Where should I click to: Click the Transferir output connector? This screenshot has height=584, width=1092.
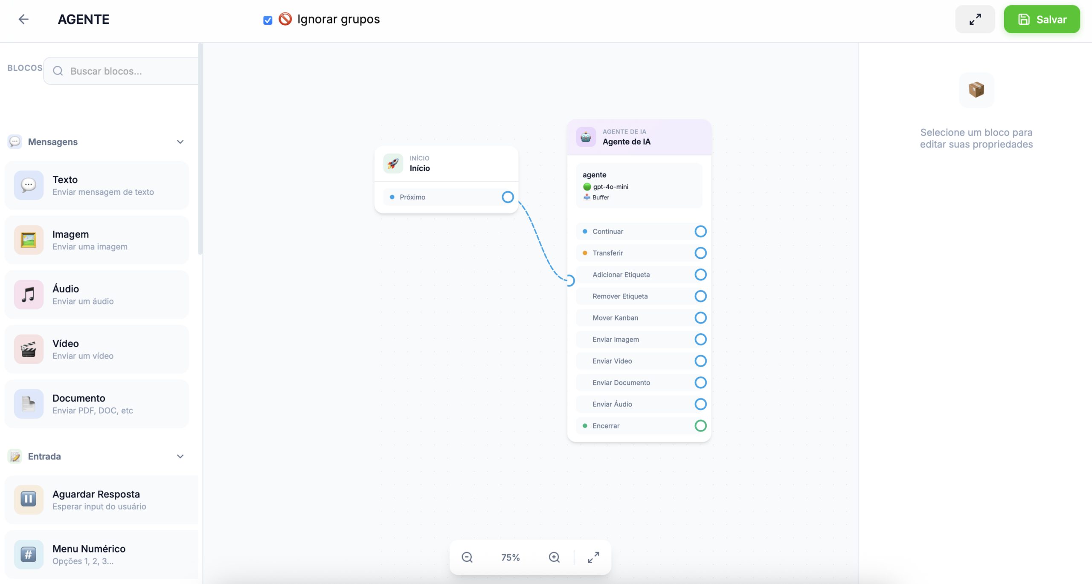(x=700, y=253)
